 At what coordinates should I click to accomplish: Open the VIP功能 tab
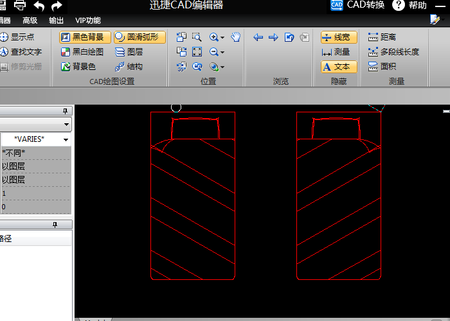tap(88, 21)
